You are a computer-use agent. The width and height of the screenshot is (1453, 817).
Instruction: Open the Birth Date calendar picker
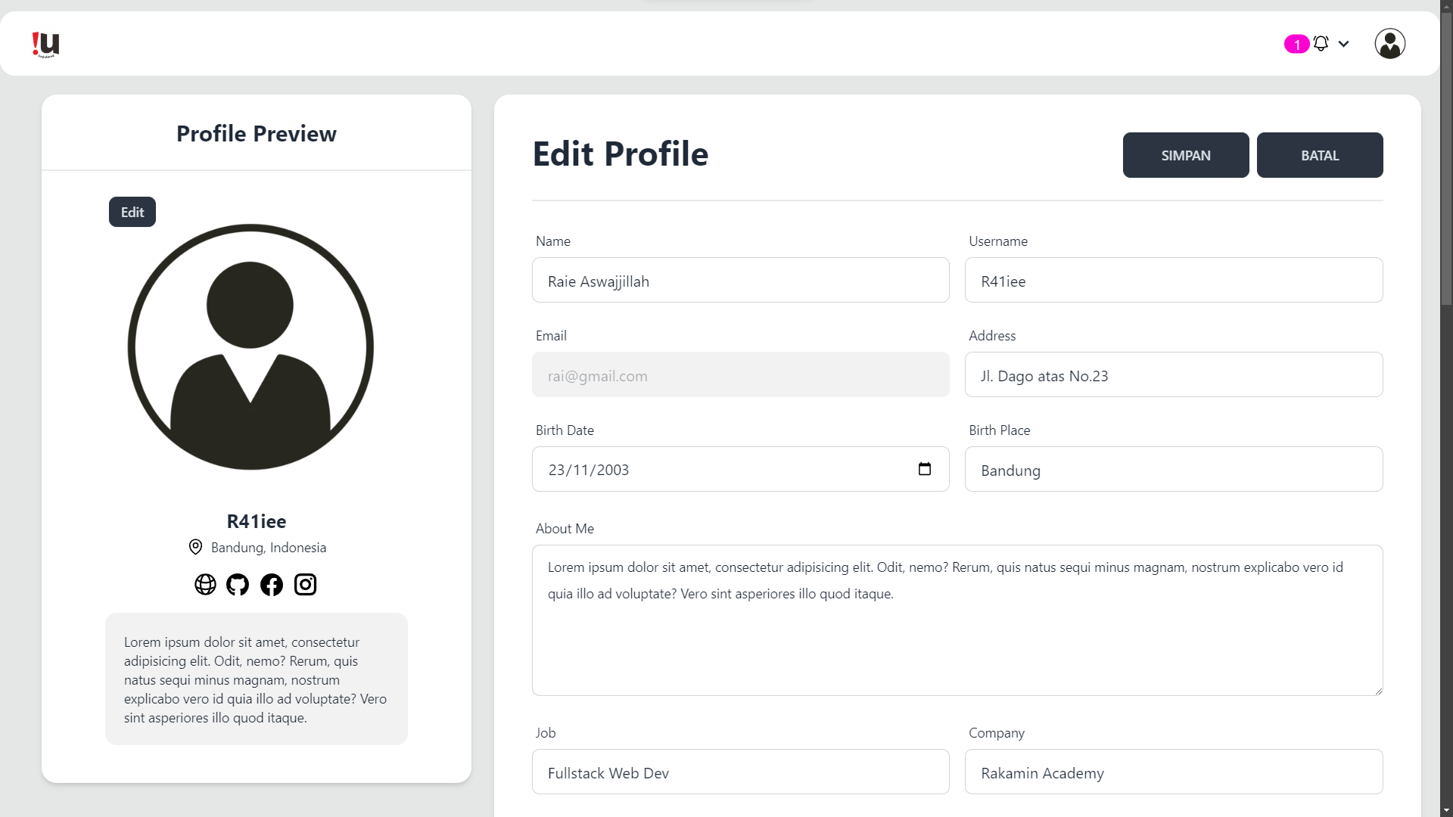[x=924, y=469]
